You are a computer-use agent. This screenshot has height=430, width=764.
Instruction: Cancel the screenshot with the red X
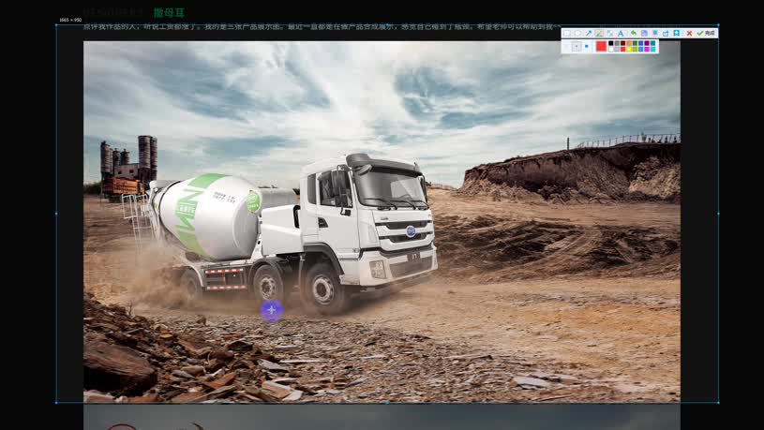689,33
